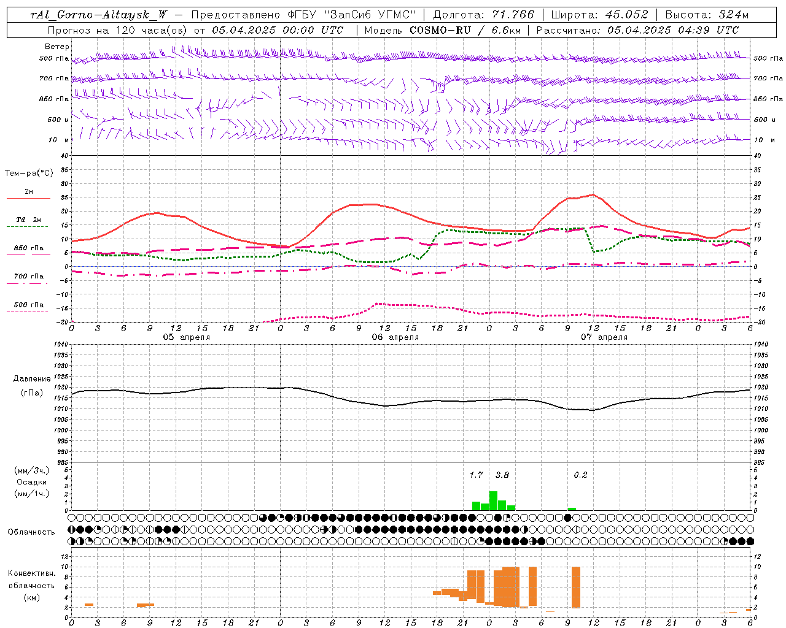Click the Конвективн. convective cloud label
The image size is (786, 628).
(x=31, y=573)
